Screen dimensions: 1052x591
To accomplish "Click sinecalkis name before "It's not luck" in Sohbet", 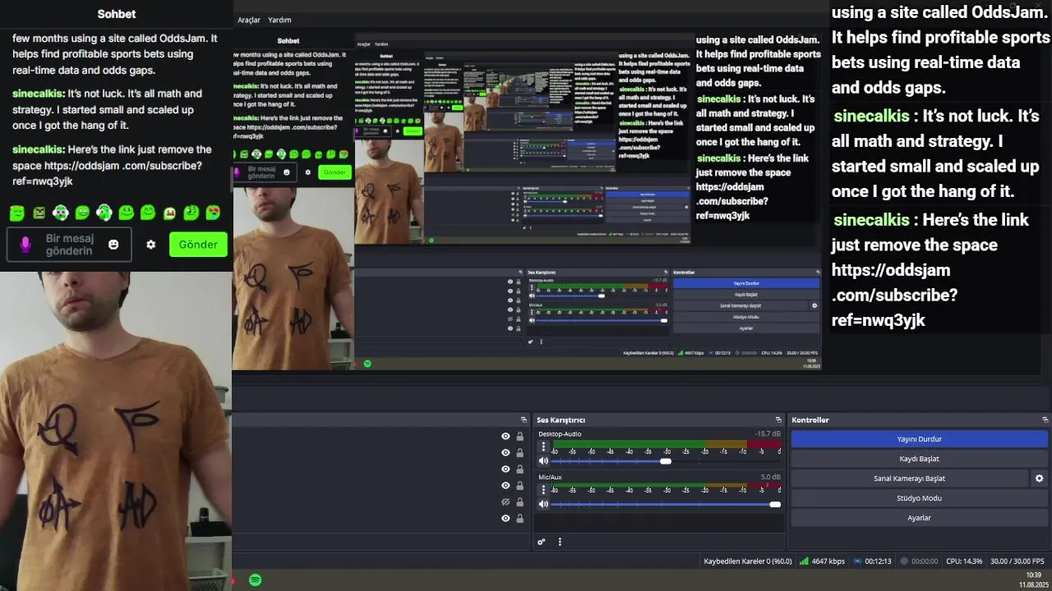I will tap(38, 94).
